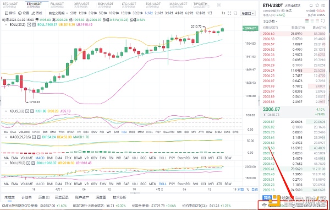Toggle the 1s refresh option
The width and height of the screenshot is (330, 210).
(x=223, y=13)
